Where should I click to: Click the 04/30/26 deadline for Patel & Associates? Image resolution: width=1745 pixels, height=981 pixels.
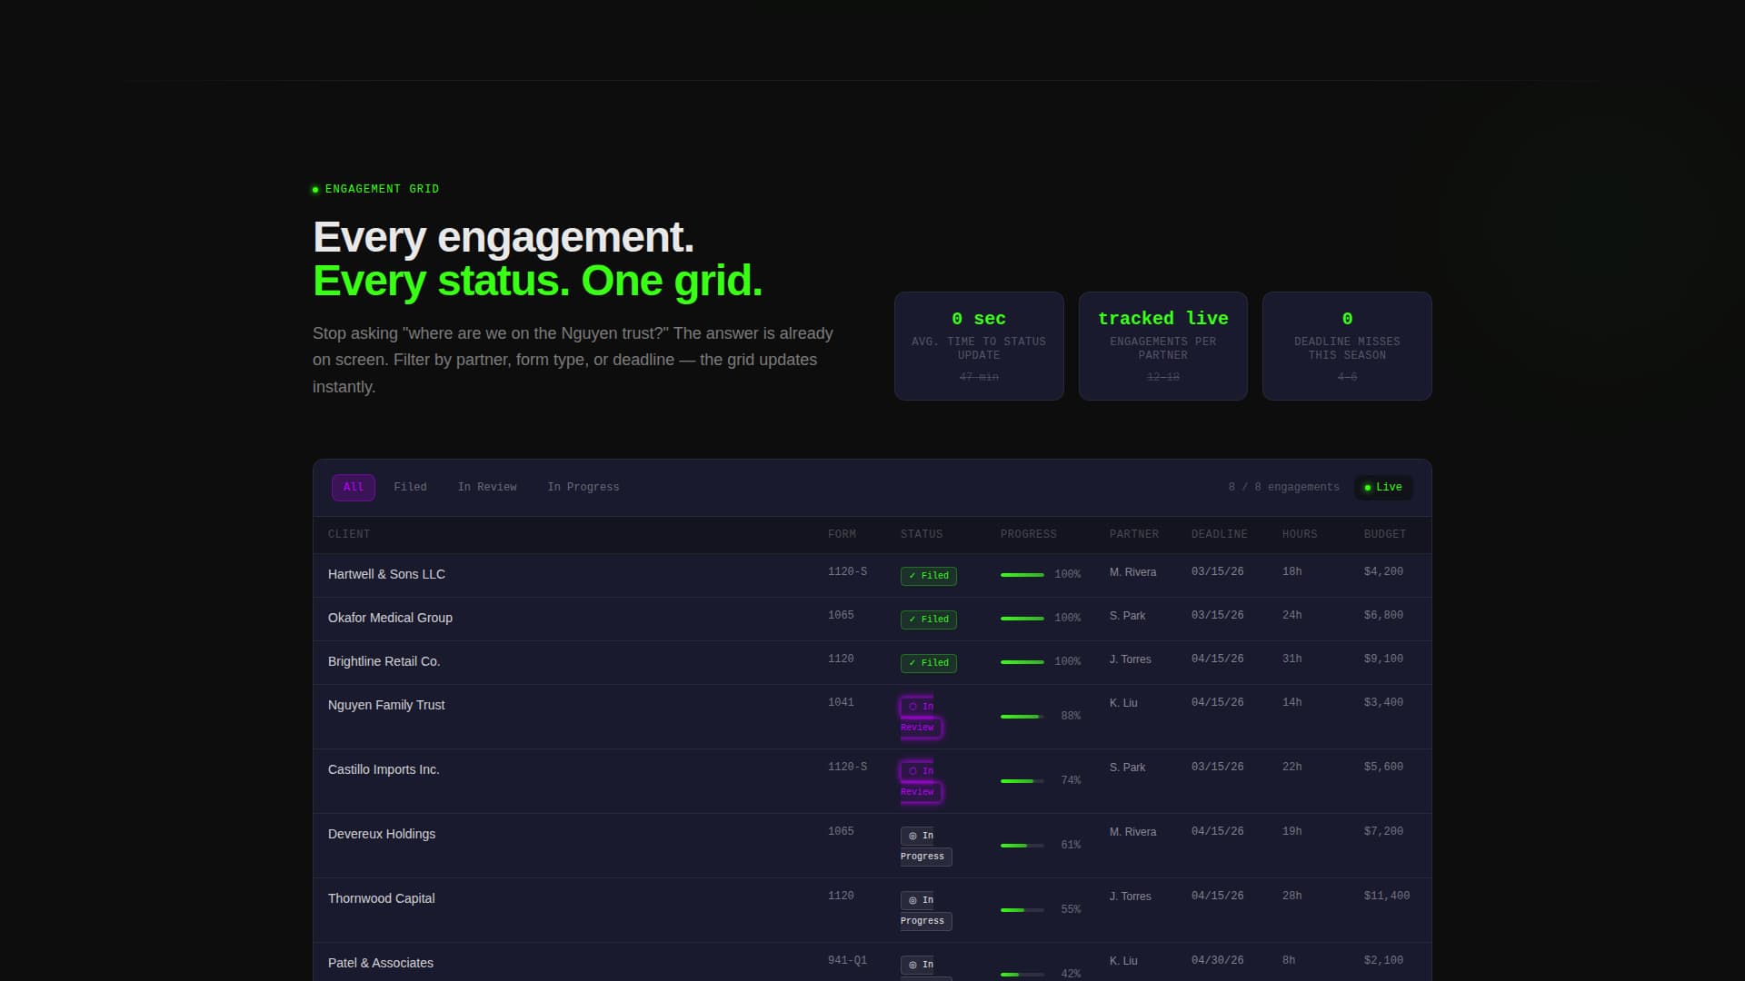click(x=1218, y=961)
